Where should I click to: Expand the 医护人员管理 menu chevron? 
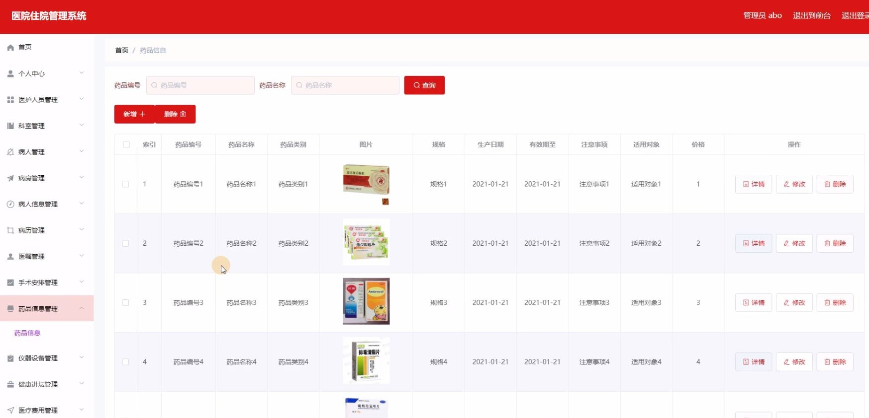pos(82,99)
